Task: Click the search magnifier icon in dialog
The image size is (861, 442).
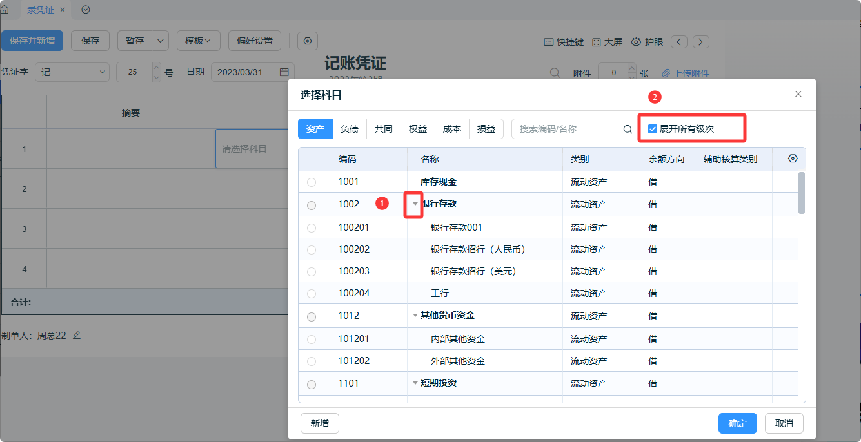Action: [x=628, y=129]
